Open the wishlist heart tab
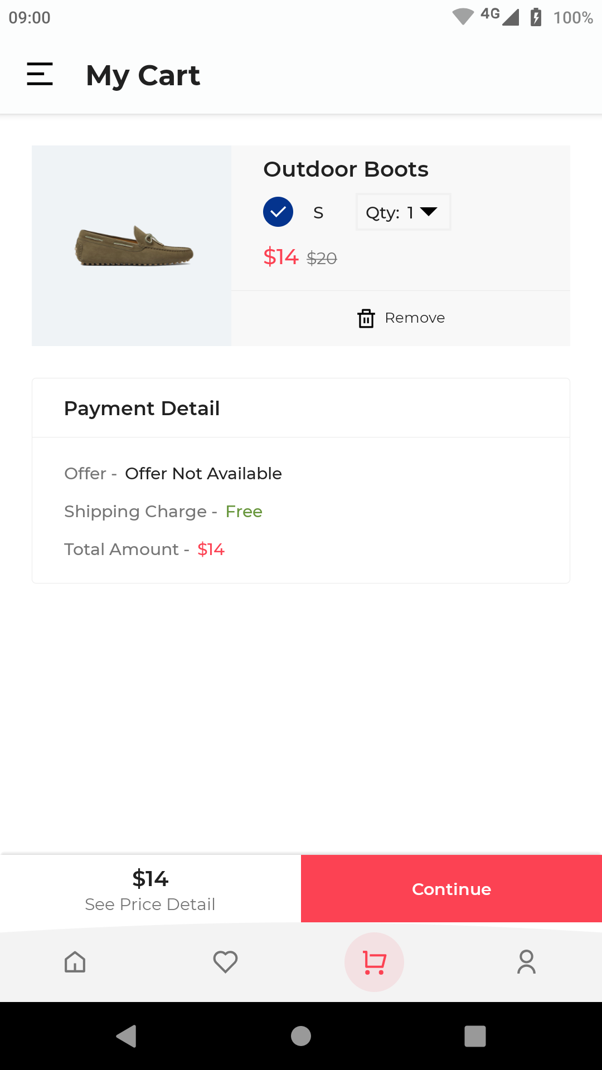The width and height of the screenshot is (602, 1070). [x=226, y=962]
